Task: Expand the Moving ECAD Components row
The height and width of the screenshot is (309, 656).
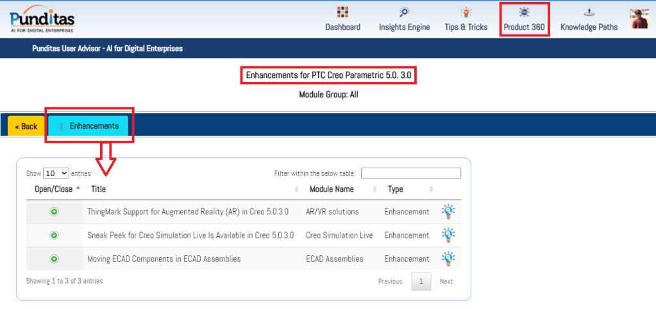Action: 55,259
